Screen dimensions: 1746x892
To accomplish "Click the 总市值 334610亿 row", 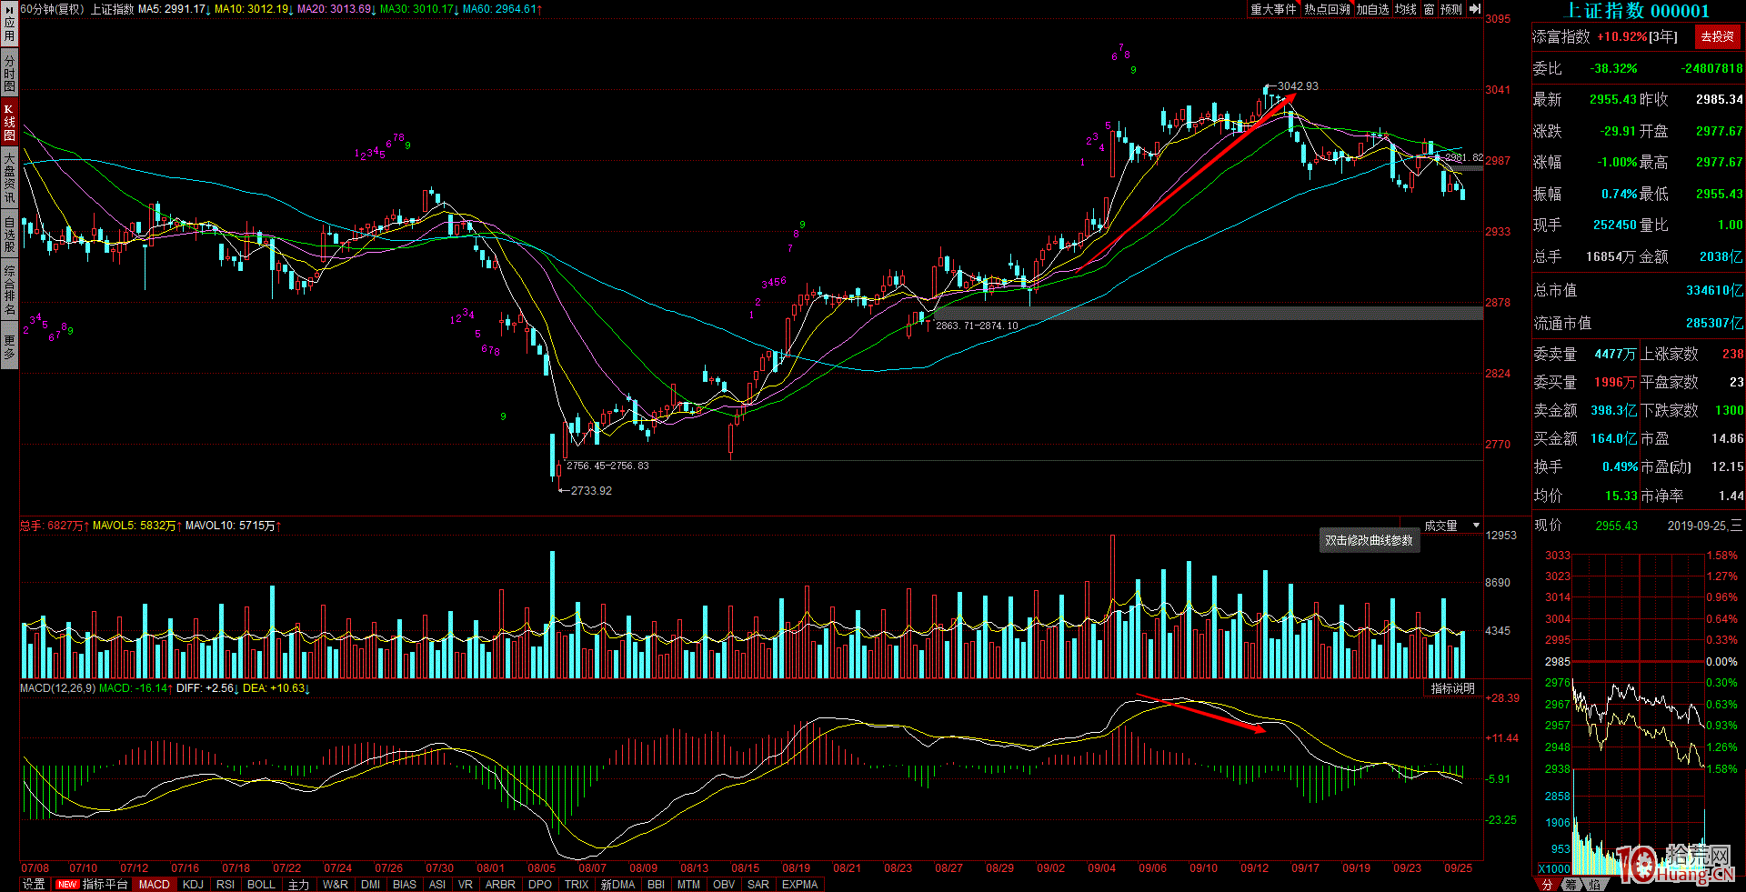I will (1639, 290).
